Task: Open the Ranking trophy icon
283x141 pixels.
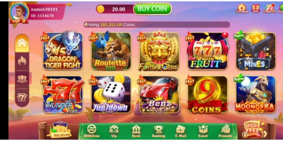Action: (x=158, y=131)
